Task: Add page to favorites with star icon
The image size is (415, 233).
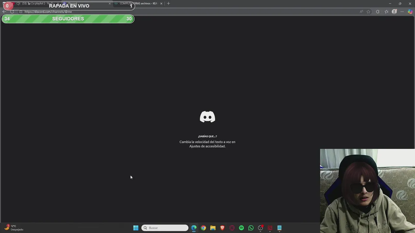Action: [x=368, y=12]
